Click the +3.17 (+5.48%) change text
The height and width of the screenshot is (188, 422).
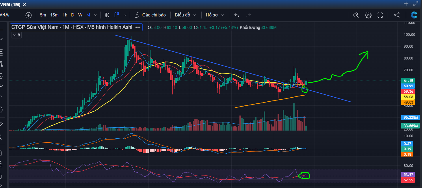224,27
